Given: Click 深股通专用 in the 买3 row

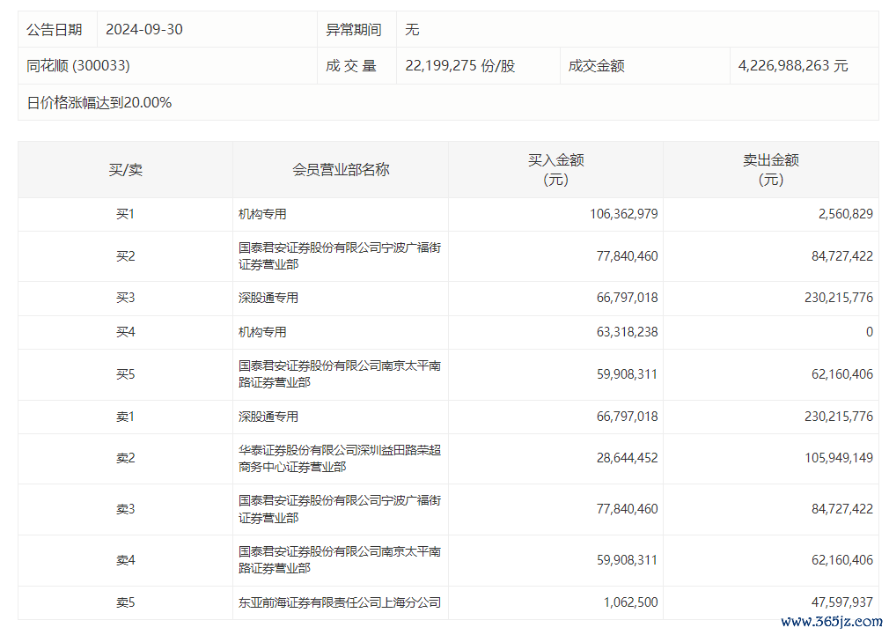Looking at the screenshot, I should (268, 298).
